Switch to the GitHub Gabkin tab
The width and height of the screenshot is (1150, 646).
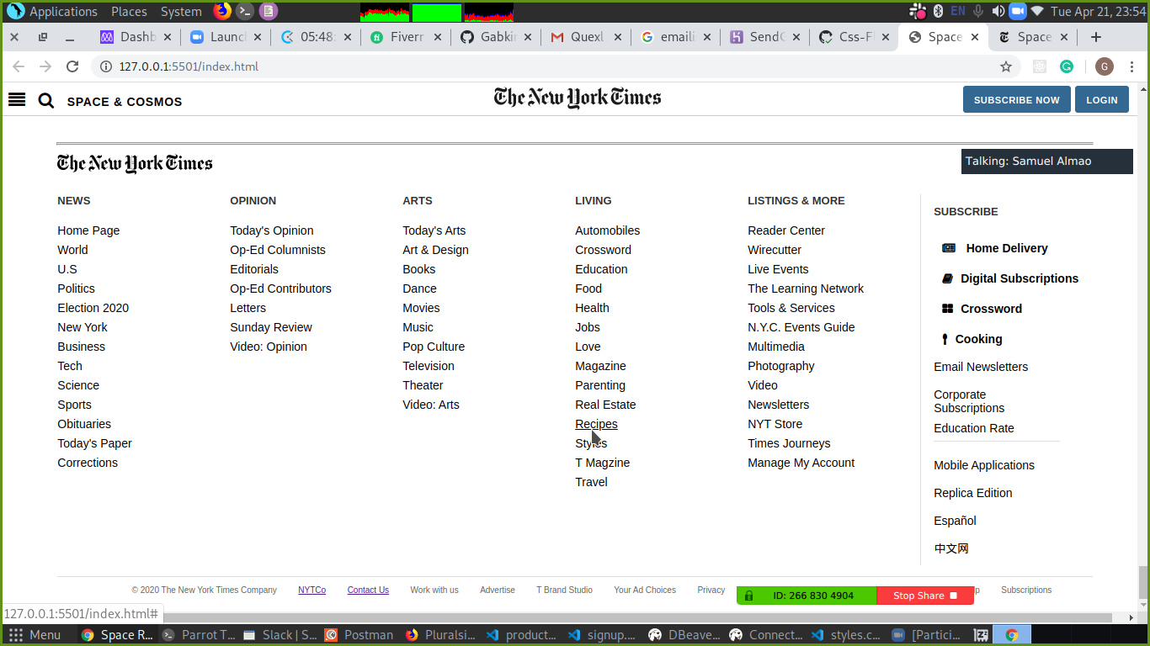(497, 37)
